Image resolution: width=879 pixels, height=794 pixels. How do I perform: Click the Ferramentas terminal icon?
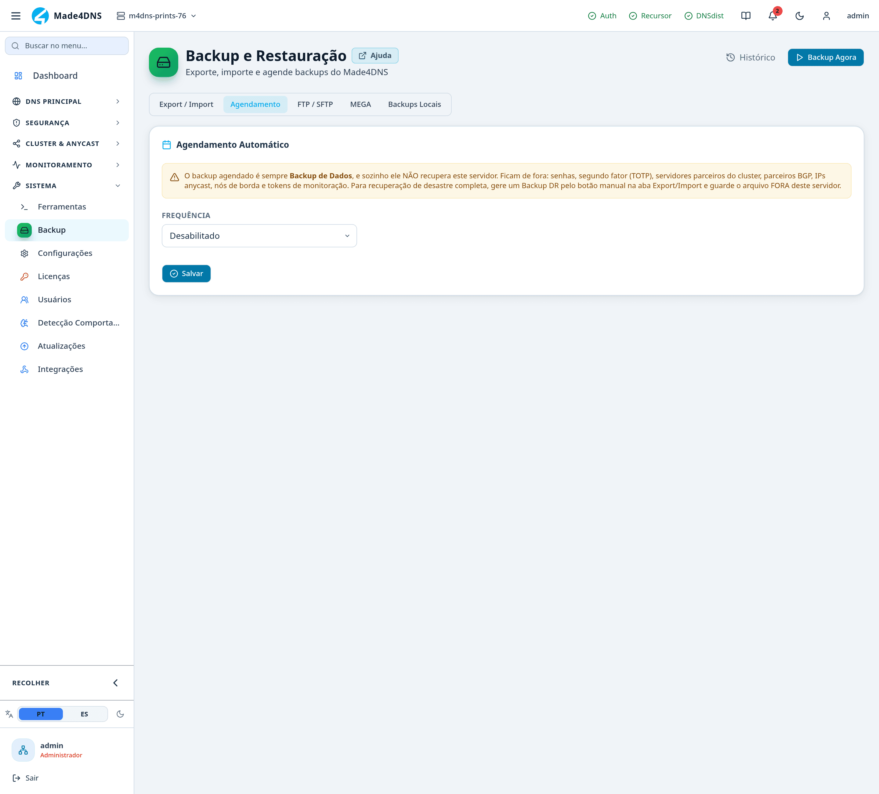[24, 207]
